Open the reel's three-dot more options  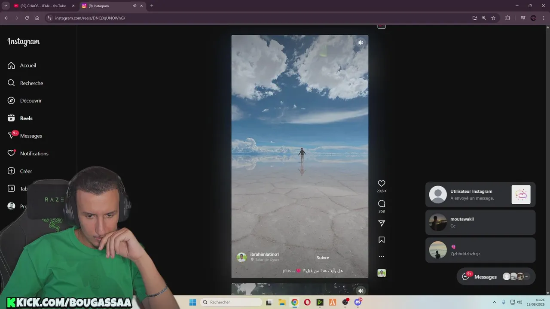click(382, 257)
